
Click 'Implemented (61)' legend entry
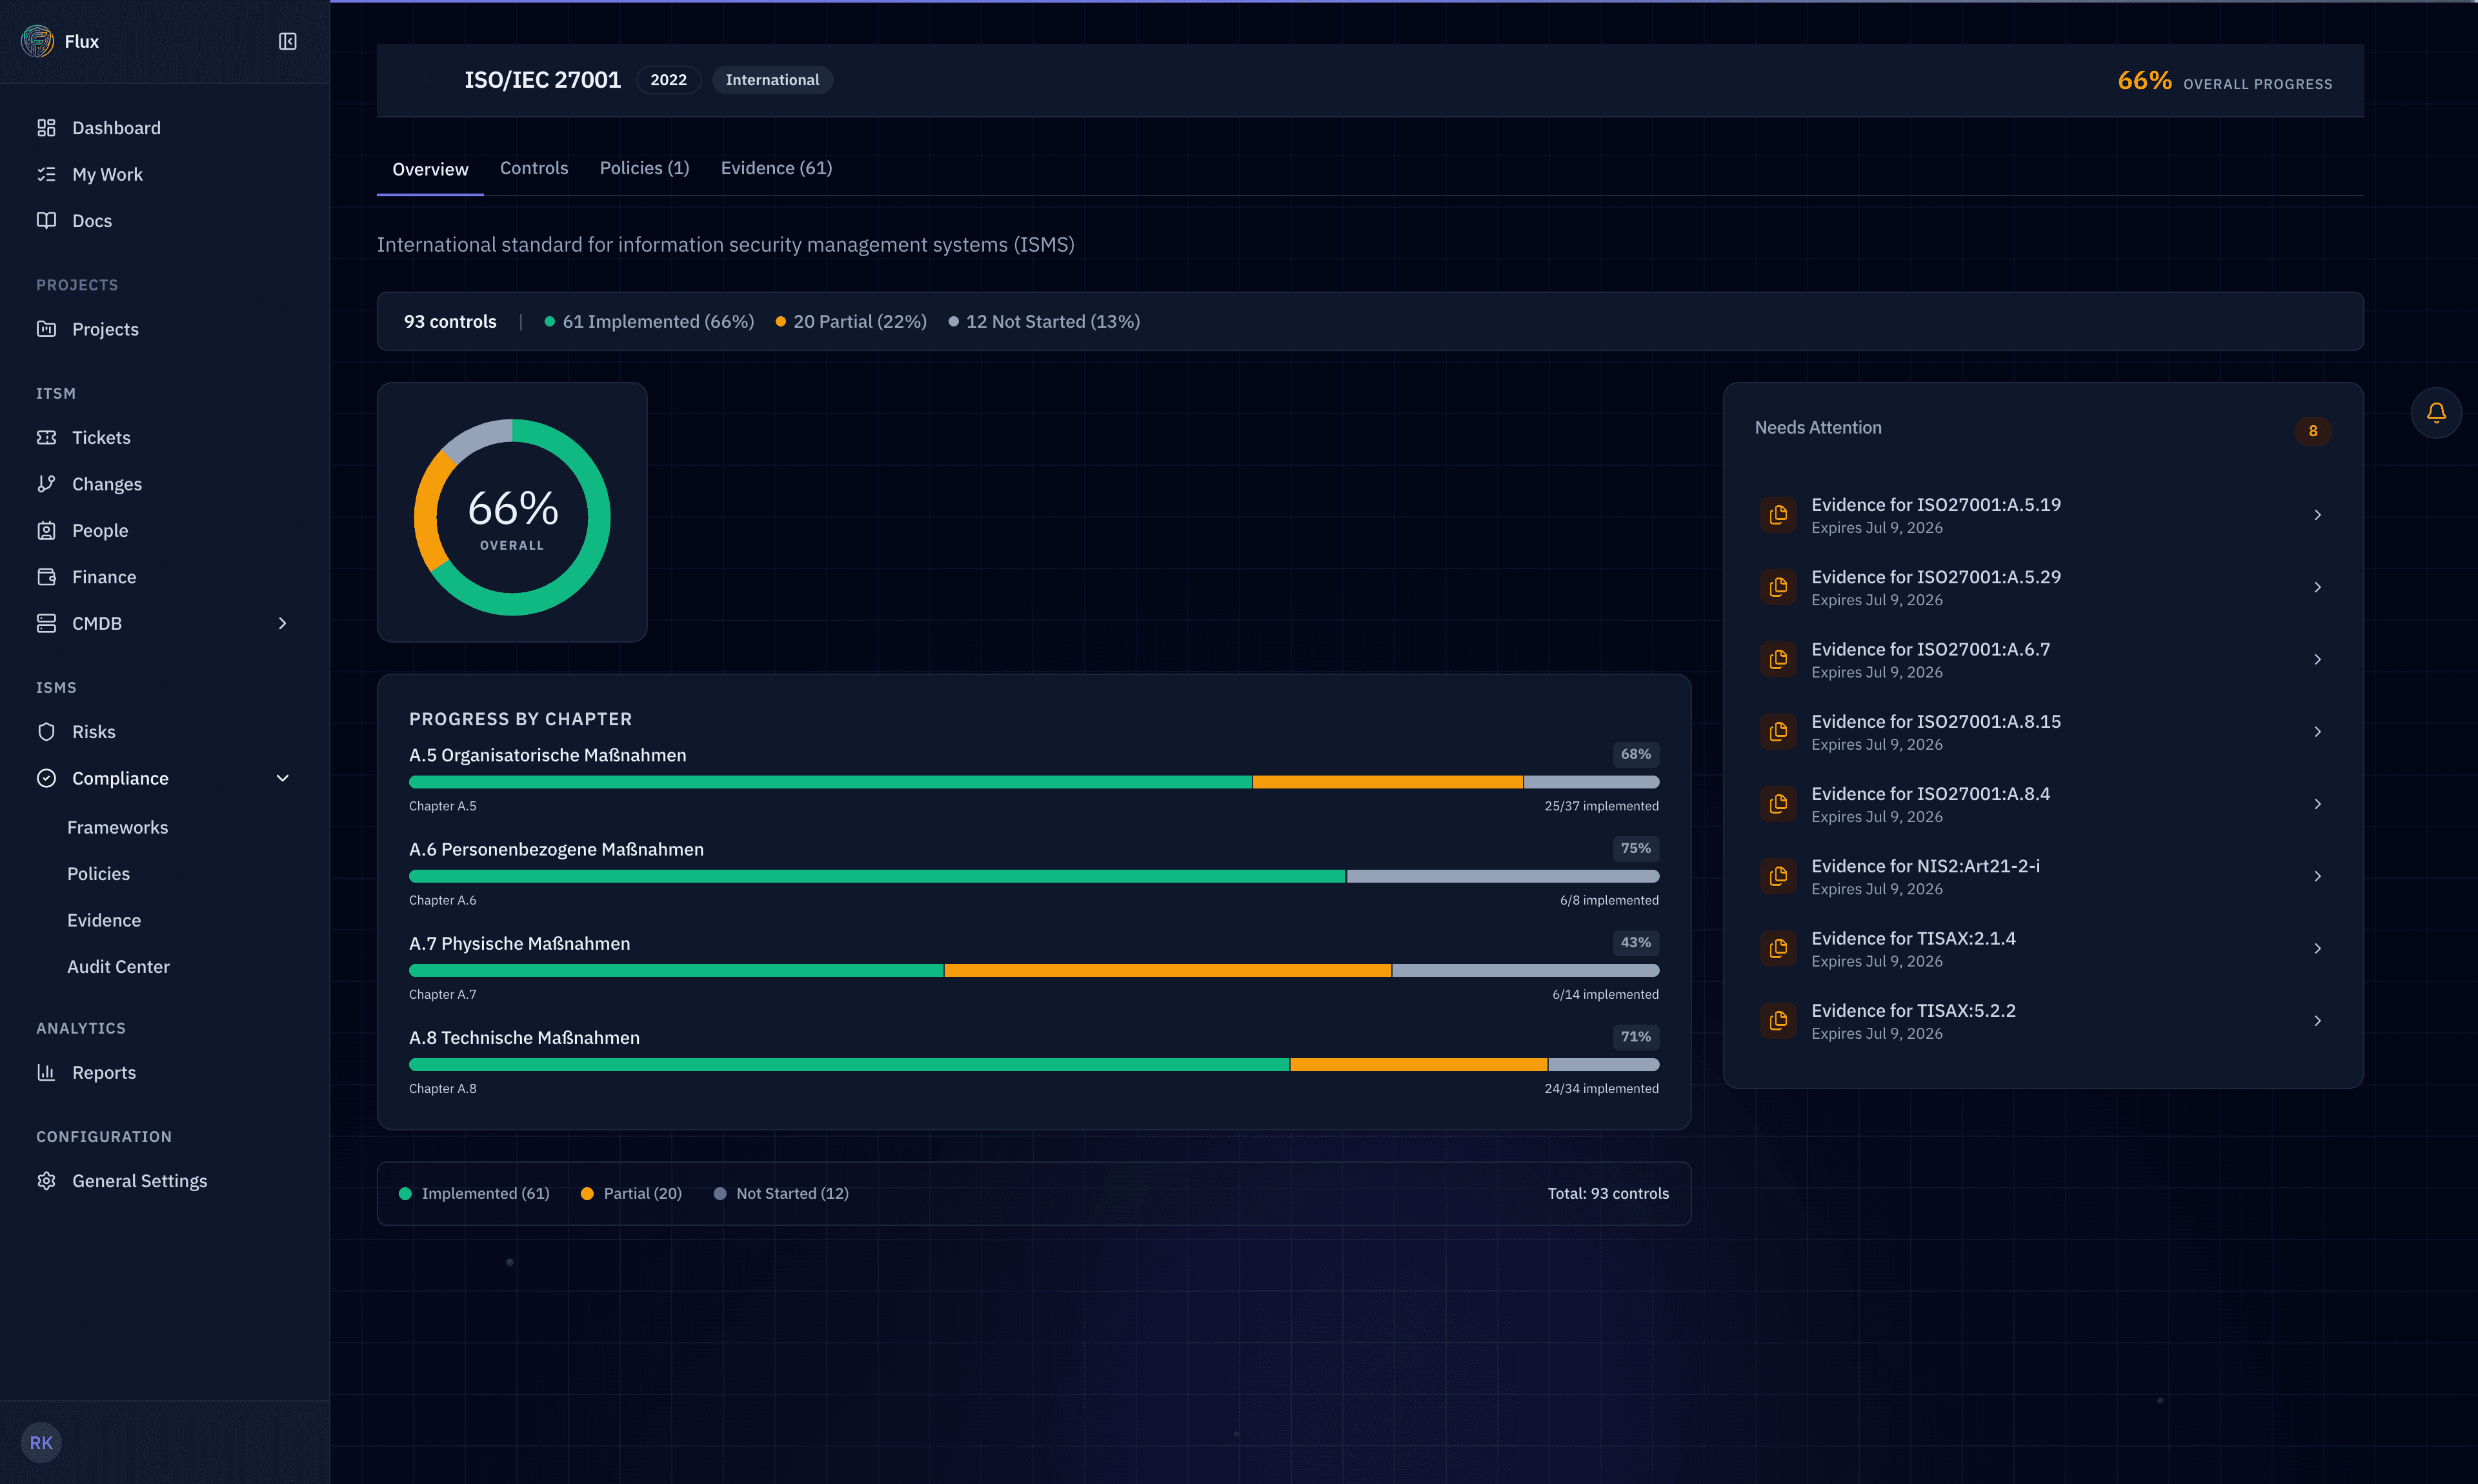click(474, 1193)
